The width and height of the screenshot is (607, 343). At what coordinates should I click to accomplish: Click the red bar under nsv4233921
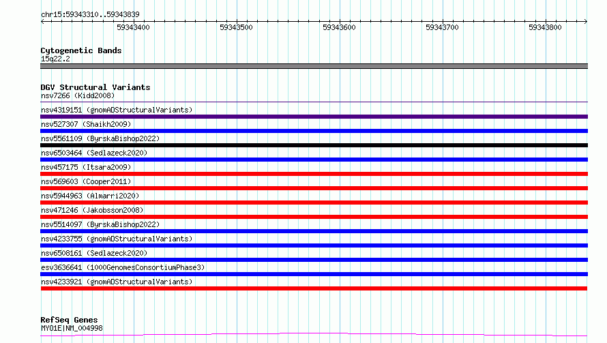(x=314, y=288)
